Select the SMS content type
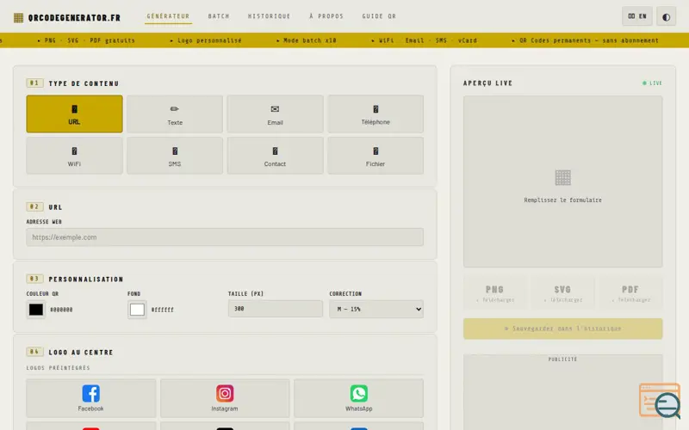This screenshot has height=430, width=689. [x=175, y=156]
